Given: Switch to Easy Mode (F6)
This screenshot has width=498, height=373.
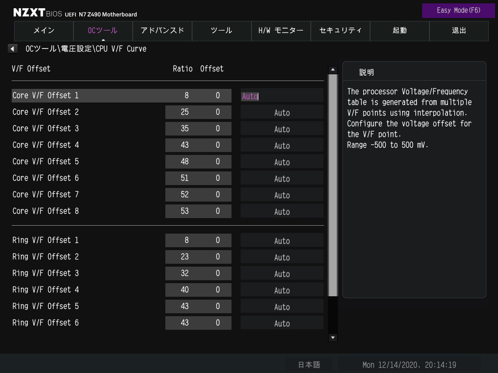Looking at the screenshot, I should click(x=458, y=11).
